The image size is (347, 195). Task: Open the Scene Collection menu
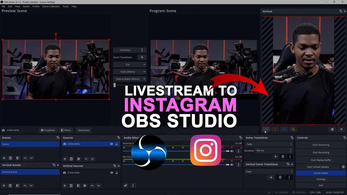(x=51, y=6)
